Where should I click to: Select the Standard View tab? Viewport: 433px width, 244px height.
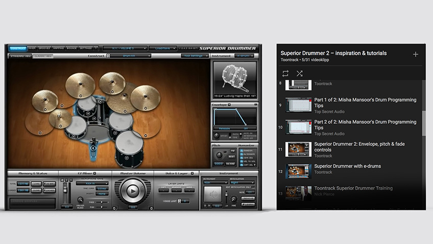click(x=20, y=56)
